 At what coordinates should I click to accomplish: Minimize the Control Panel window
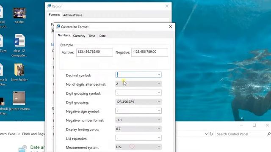(241, 125)
